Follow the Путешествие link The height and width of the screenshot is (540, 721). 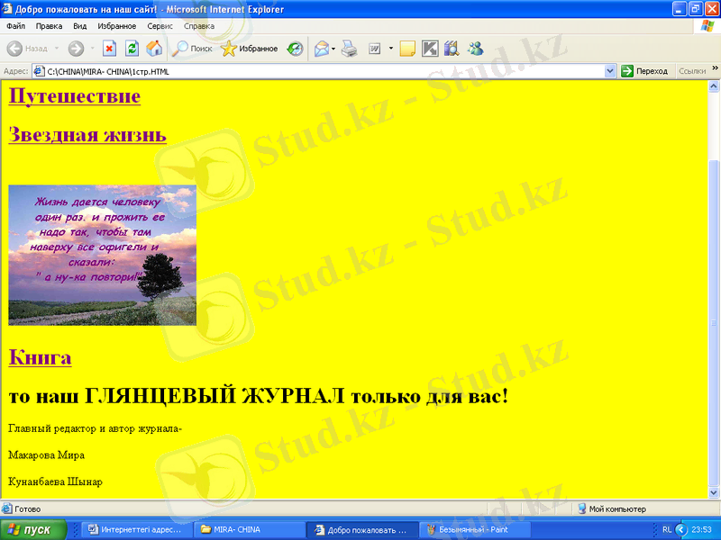click(75, 96)
